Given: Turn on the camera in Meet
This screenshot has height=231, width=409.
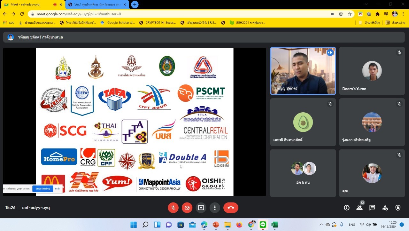Looking at the screenshot, I should pos(187,208).
